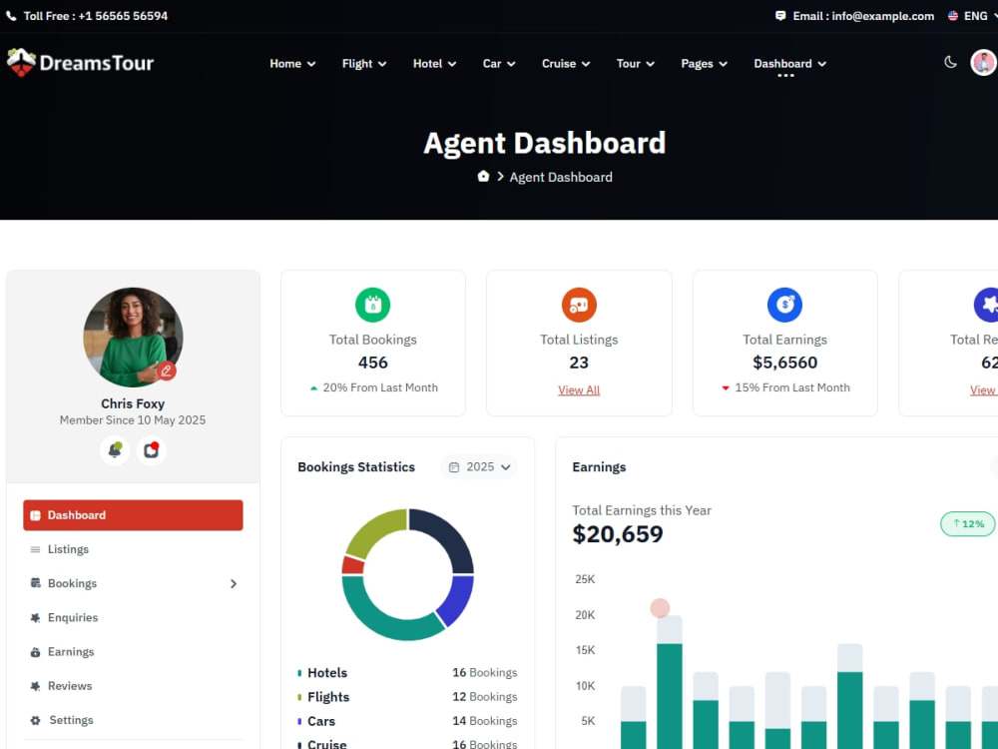Open the user avatar in header
Screen dimensions: 998x749
(x=983, y=62)
